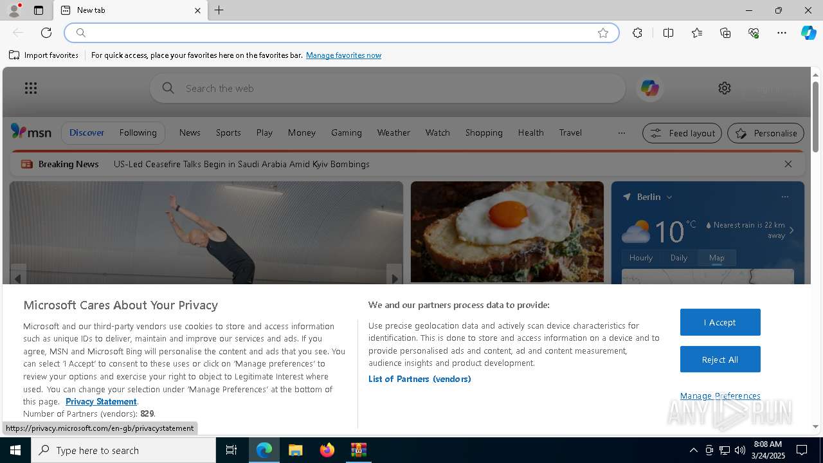The width and height of the screenshot is (823, 463).
Task: Open Feed layout options
Action: [682, 133]
